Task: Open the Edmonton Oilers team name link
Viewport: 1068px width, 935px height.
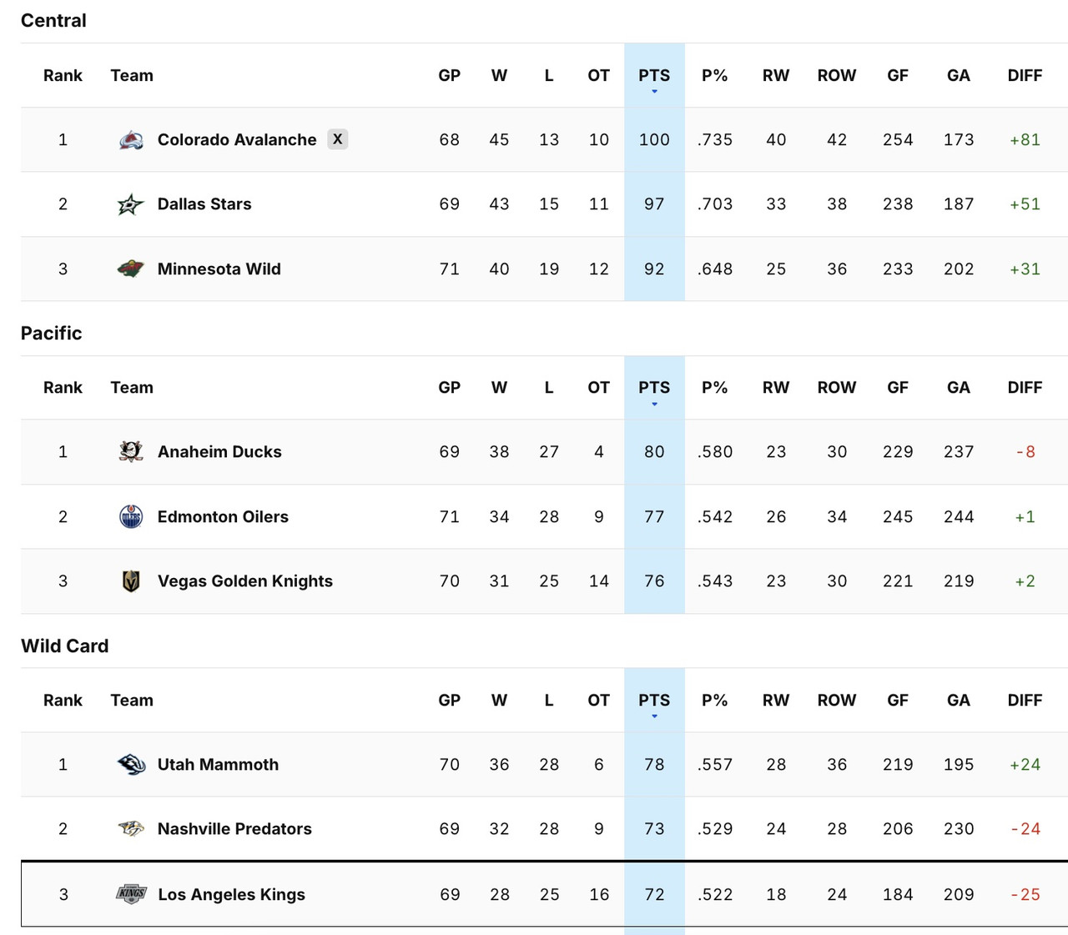Action: pyautogui.click(x=222, y=516)
